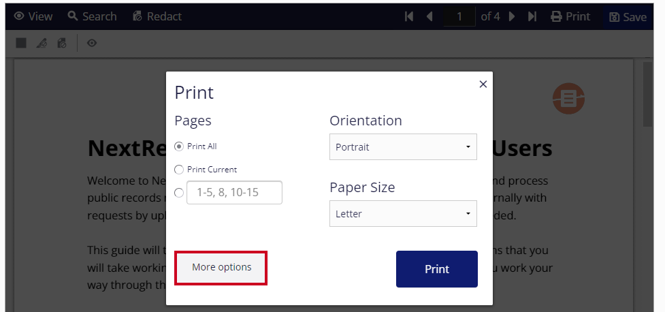Toggle the eye preview icon in sub-toolbar
Image resolution: width=665 pixels, height=312 pixels.
point(92,43)
